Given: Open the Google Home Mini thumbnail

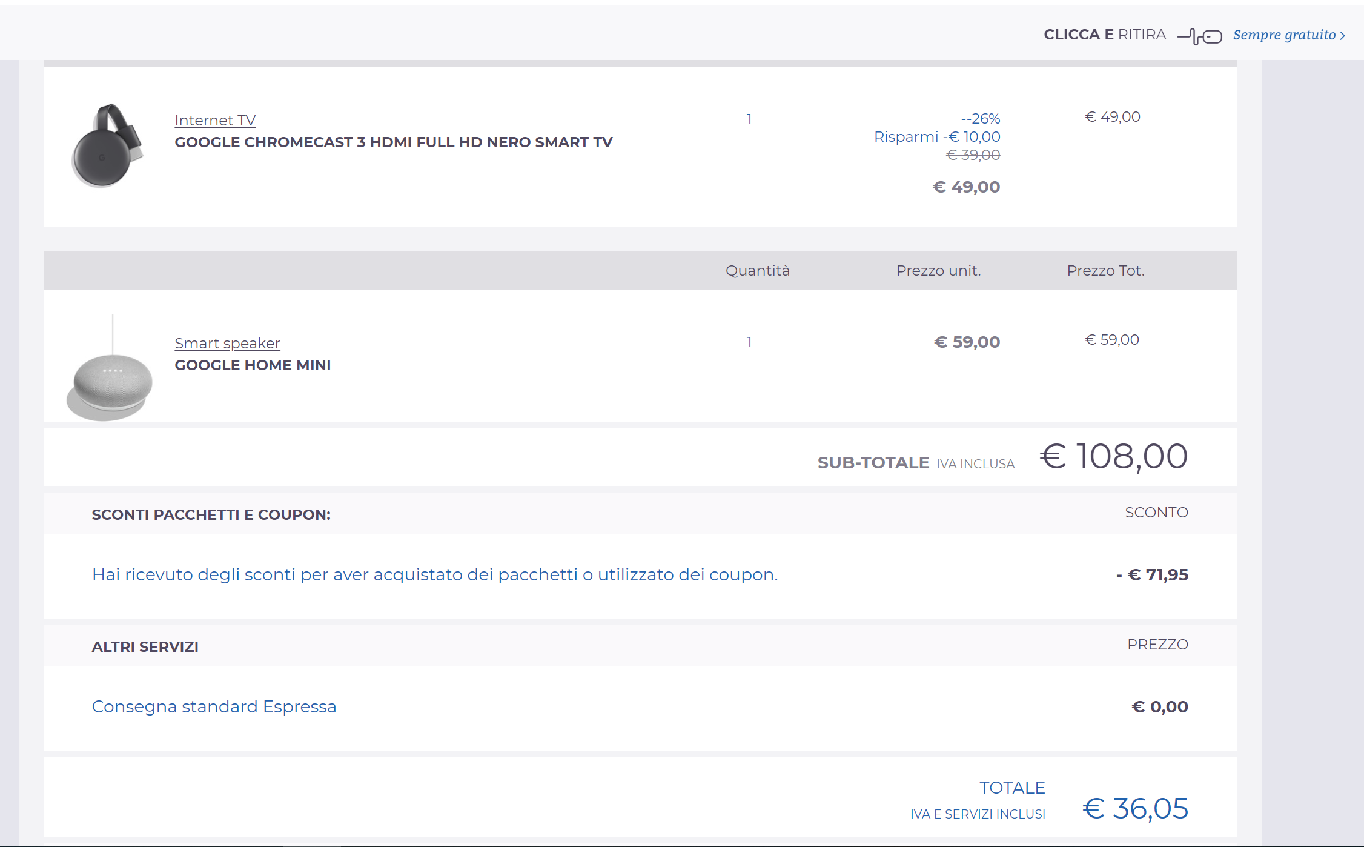Looking at the screenshot, I should click(x=109, y=368).
